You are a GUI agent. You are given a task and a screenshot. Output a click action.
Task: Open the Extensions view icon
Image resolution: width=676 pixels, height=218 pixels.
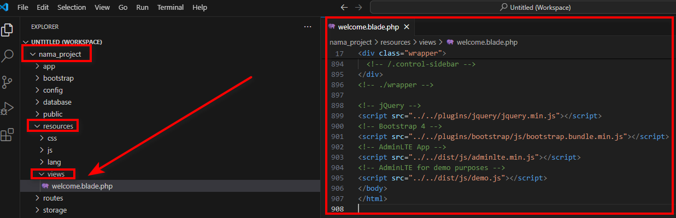(8, 134)
